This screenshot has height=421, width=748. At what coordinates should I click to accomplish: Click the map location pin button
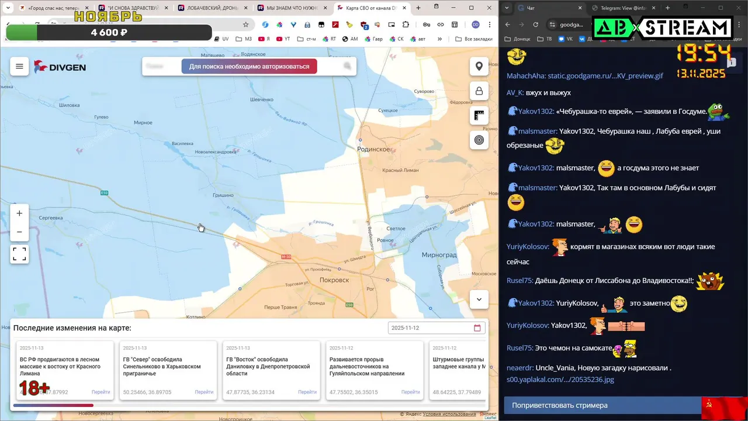479,66
